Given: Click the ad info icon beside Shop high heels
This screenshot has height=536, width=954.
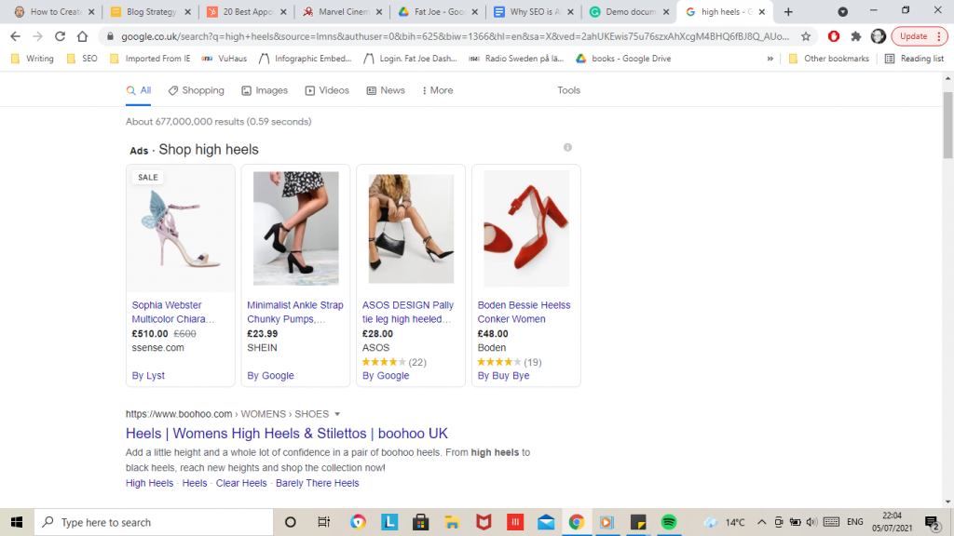Looking at the screenshot, I should coord(568,147).
